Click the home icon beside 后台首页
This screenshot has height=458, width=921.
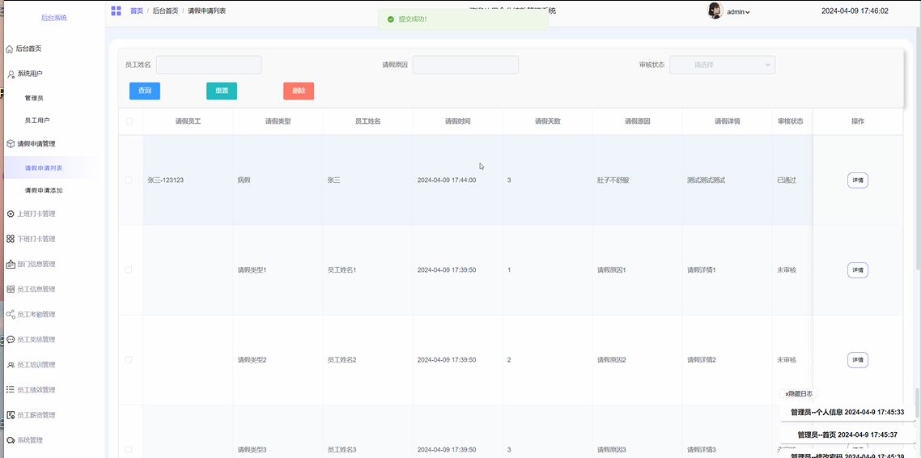(10, 49)
